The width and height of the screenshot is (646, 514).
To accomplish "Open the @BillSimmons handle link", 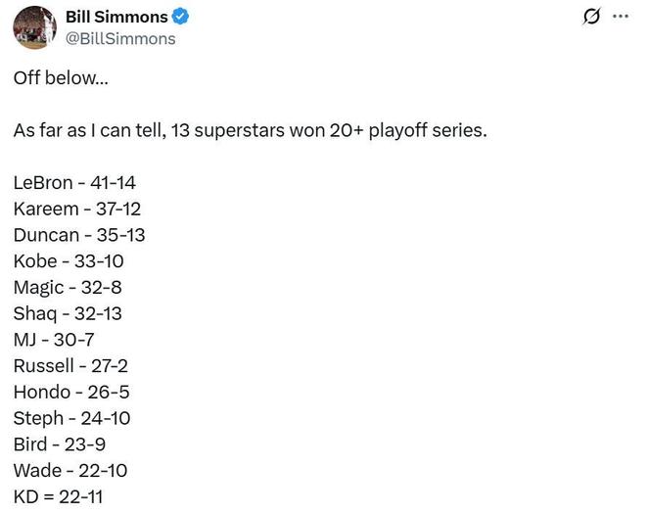I will point(120,38).
